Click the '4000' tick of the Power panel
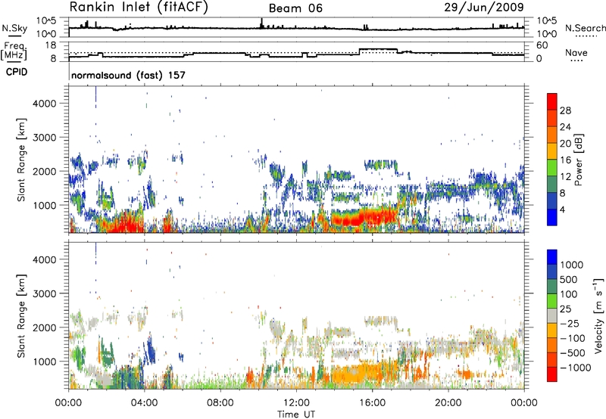606x419 pixels. [x=45, y=104]
